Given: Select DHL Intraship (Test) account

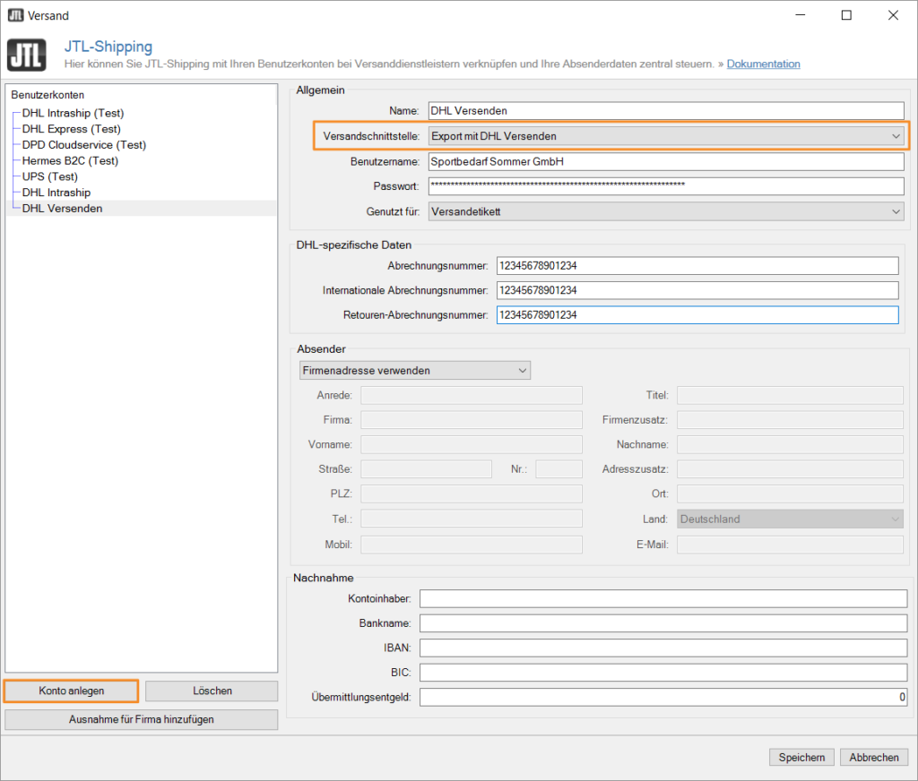Looking at the screenshot, I should 73,113.
